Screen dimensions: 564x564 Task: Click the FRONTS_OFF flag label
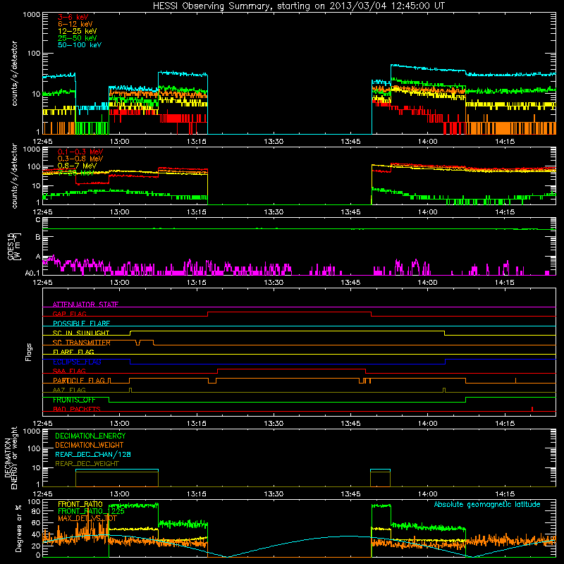[x=74, y=400]
